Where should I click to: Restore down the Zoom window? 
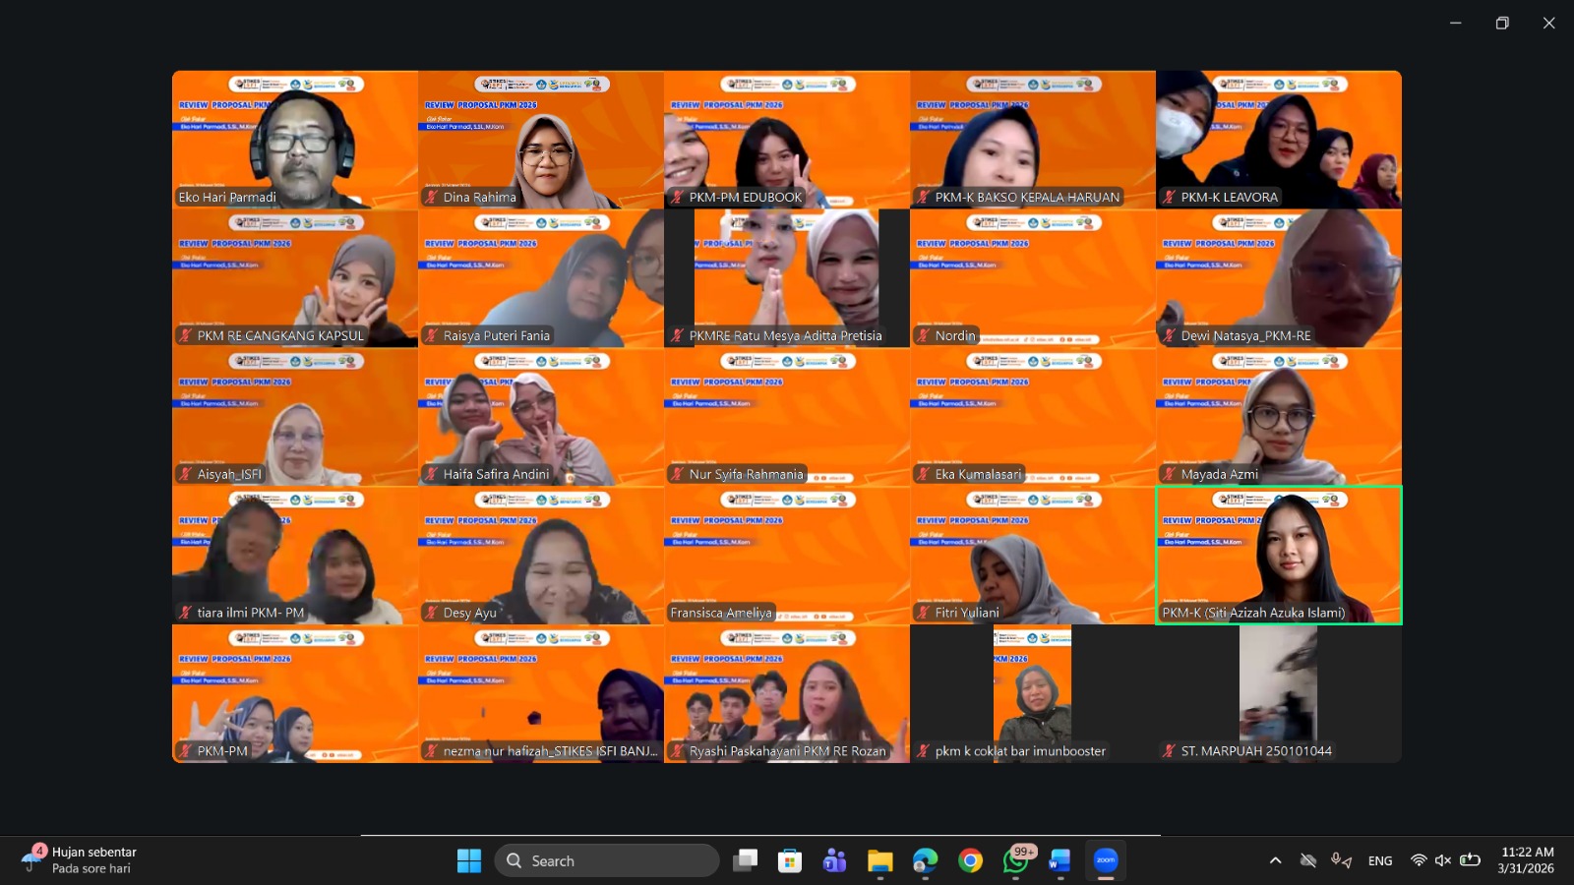pyautogui.click(x=1502, y=23)
